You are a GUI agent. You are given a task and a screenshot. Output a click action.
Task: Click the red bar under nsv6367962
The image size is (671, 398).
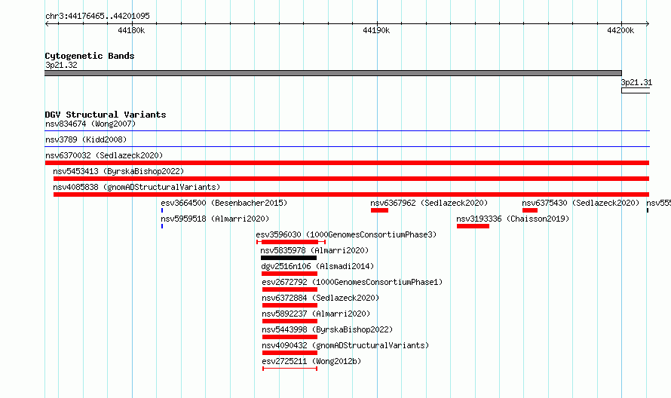point(379,210)
